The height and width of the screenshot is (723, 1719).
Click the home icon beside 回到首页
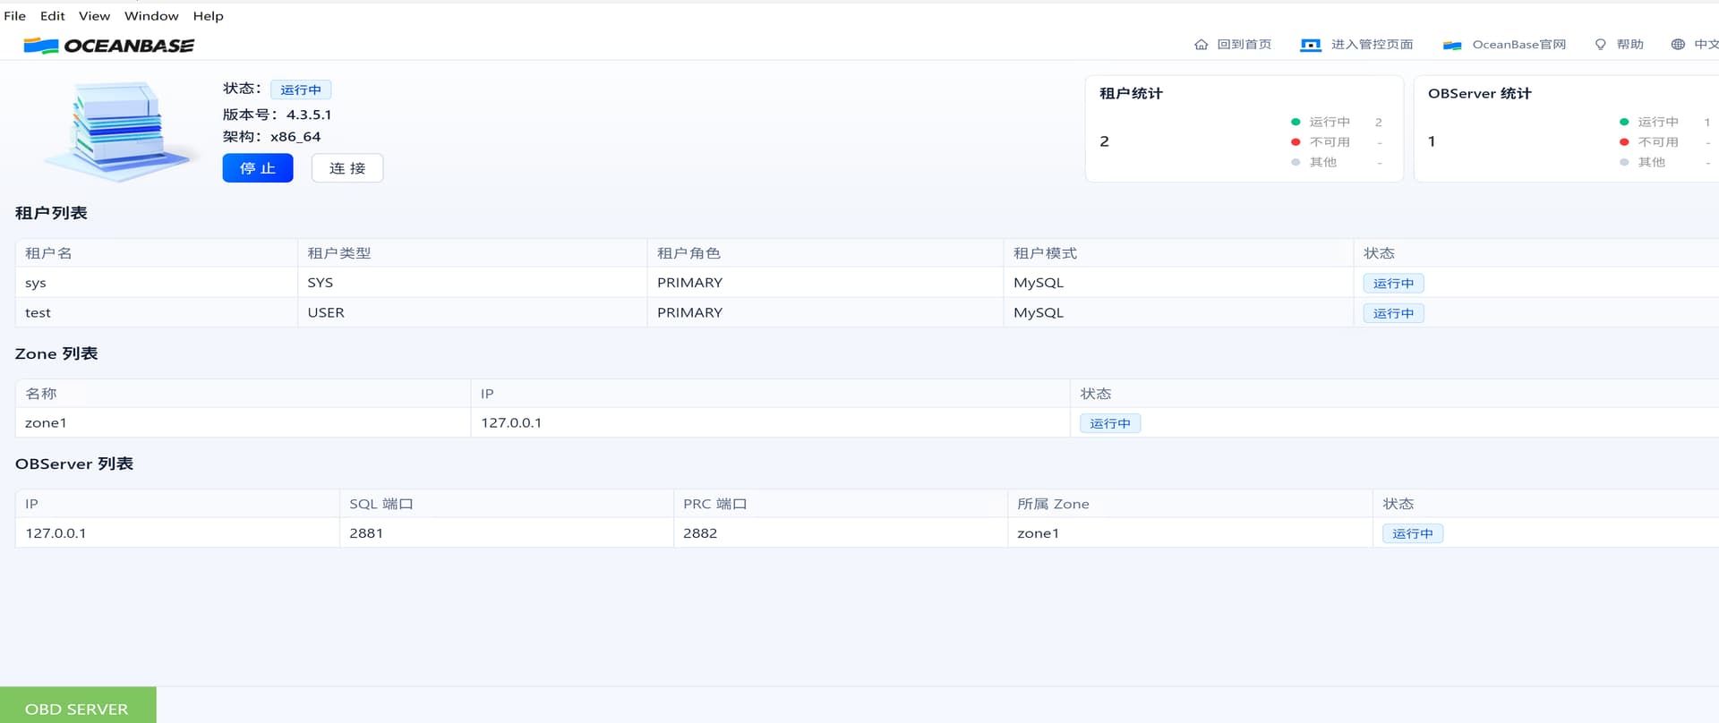(x=1201, y=45)
